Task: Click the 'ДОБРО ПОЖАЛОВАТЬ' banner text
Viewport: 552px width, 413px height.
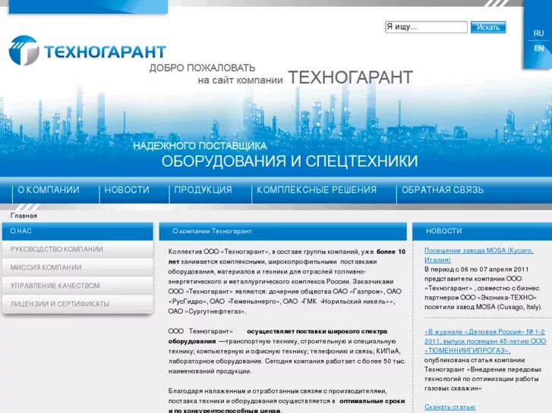Action: tap(203, 68)
